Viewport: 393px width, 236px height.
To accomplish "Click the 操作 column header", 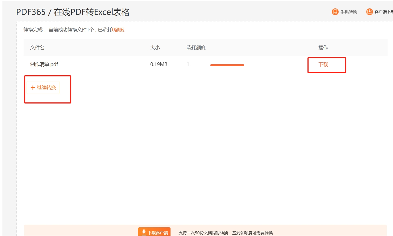I will 323,48.
